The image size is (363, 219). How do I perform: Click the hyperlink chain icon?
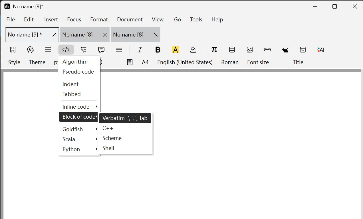click(267, 50)
